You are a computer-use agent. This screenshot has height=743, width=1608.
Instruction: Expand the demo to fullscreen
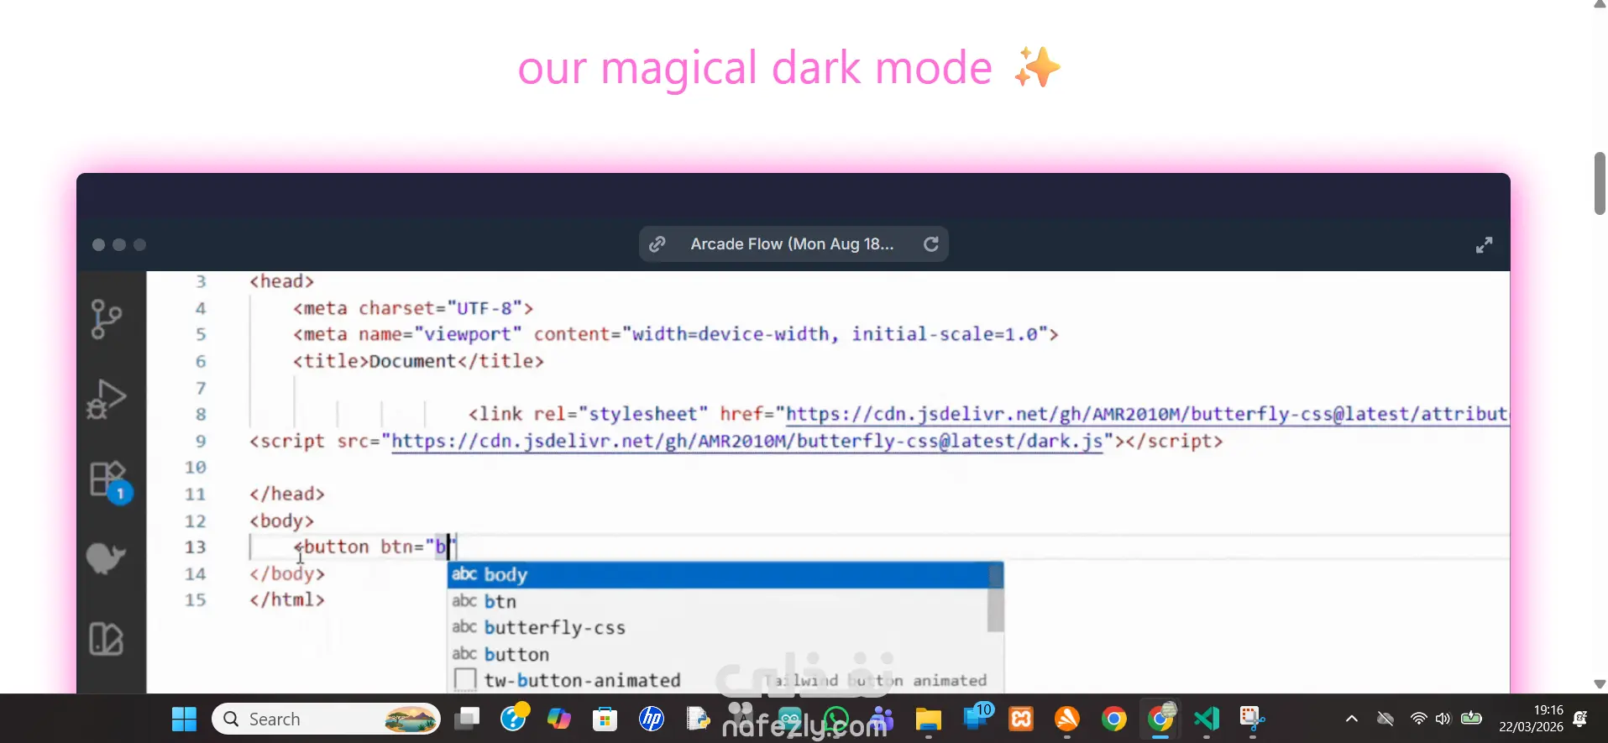(x=1485, y=245)
